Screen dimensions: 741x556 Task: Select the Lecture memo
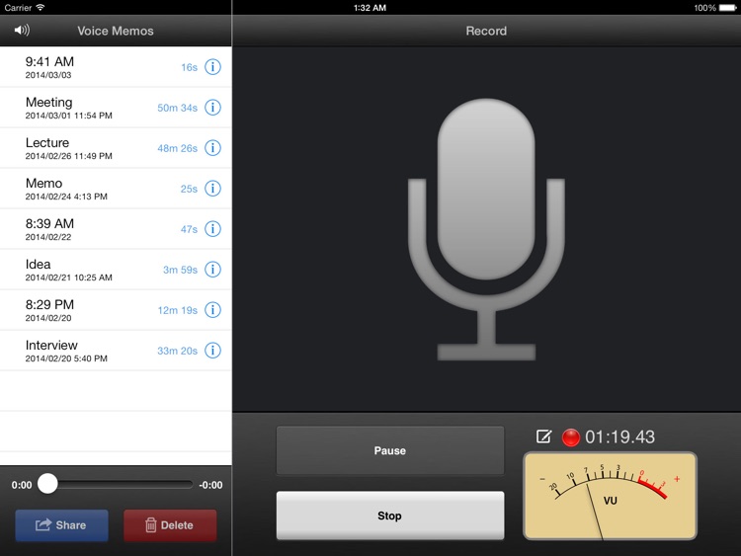click(x=116, y=148)
